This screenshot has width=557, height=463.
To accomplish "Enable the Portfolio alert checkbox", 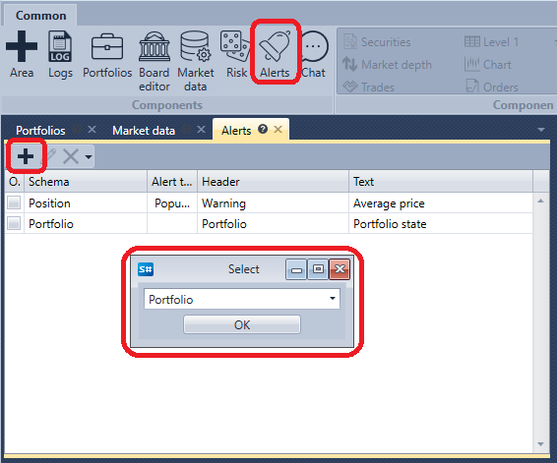I will 14,223.
